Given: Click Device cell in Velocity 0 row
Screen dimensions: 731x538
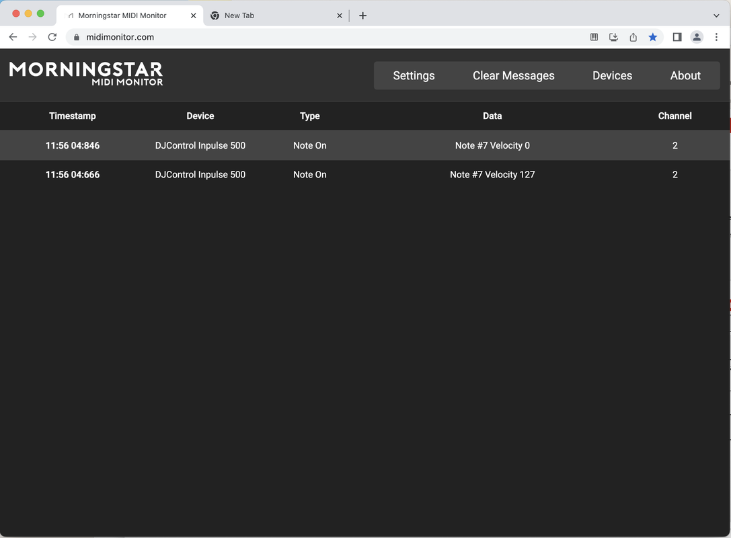Looking at the screenshot, I should 200,145.
